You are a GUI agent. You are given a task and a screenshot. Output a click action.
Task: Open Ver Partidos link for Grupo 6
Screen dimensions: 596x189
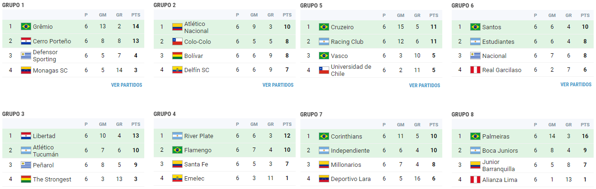click(x=576, y=85)
